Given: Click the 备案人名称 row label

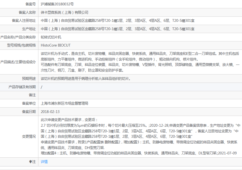Looking at the screenshot, I should 27,12.
